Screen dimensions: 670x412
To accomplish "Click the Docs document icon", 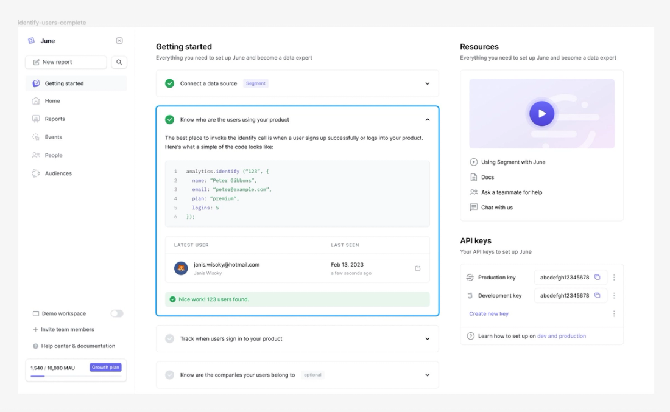I will point(473,177).
